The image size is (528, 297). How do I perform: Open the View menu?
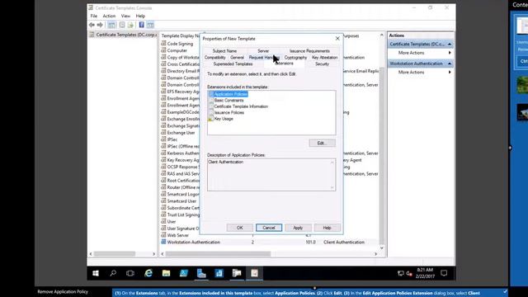click(x=125, y=16)
